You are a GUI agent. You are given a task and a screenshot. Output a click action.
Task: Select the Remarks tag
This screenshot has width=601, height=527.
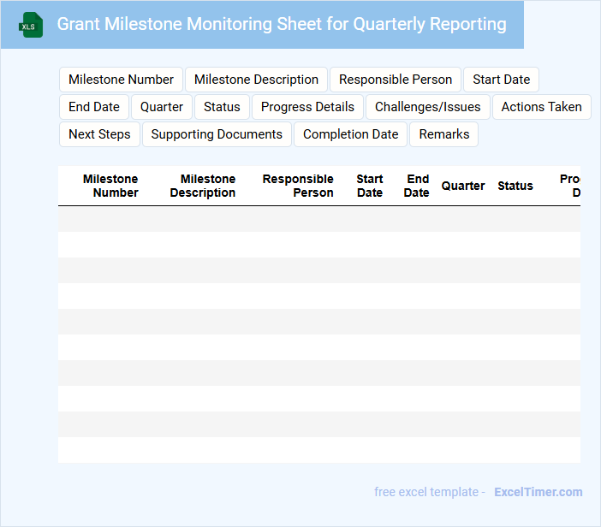[443, 134]
